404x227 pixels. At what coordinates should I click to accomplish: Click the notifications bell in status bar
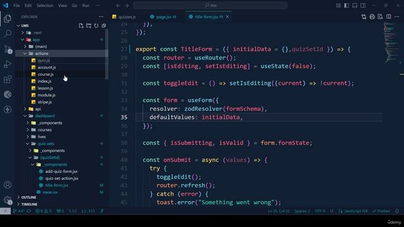click(x=397, y=211)
